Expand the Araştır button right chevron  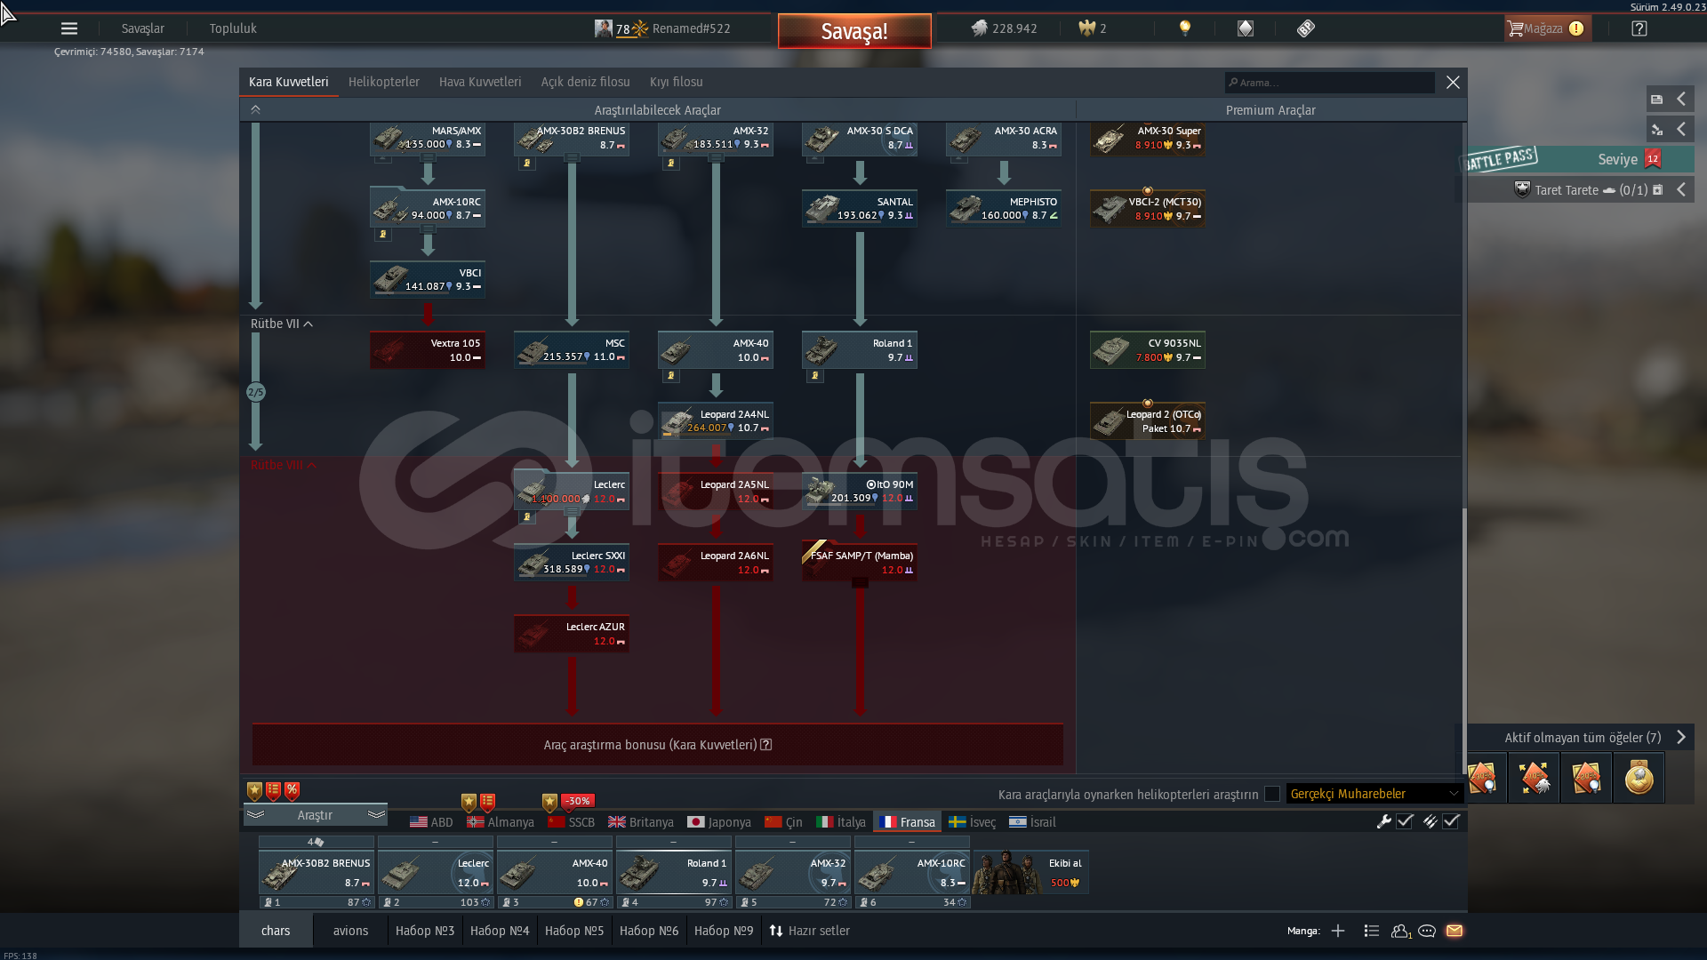pyautogui.click(x=376, y=814)
